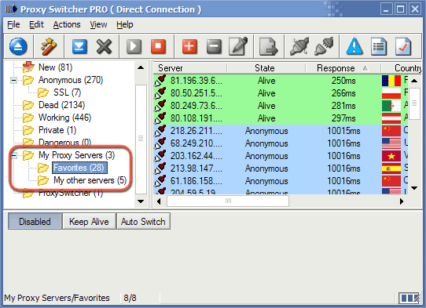Collapse the My Proxy Servers tree node

[x=13, y=155]
